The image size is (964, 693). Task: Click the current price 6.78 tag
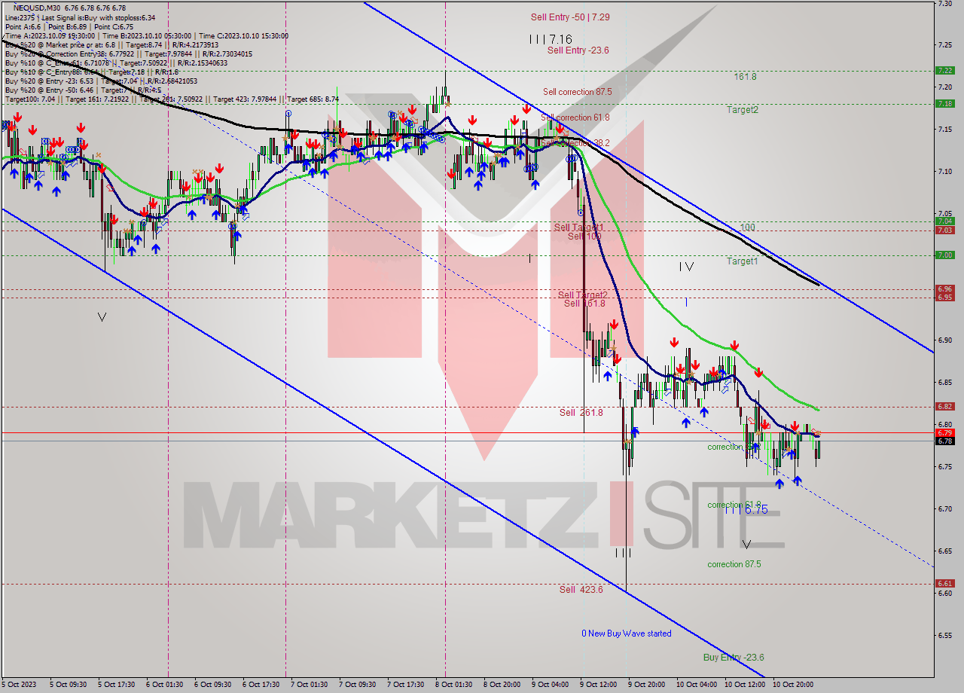coord(944,441)
